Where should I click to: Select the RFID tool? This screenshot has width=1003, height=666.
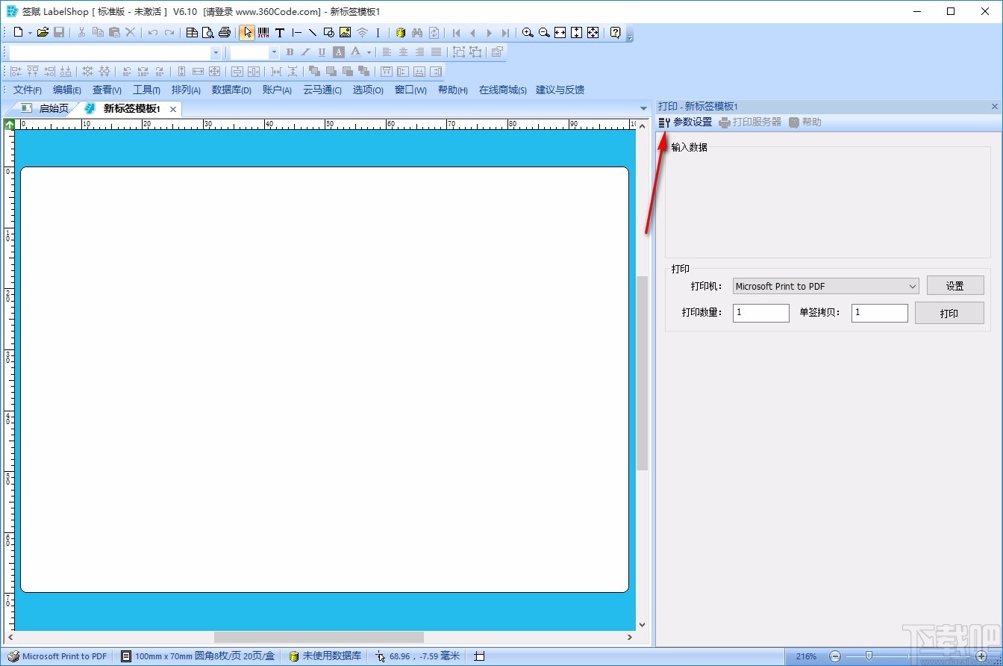(362, 33)
